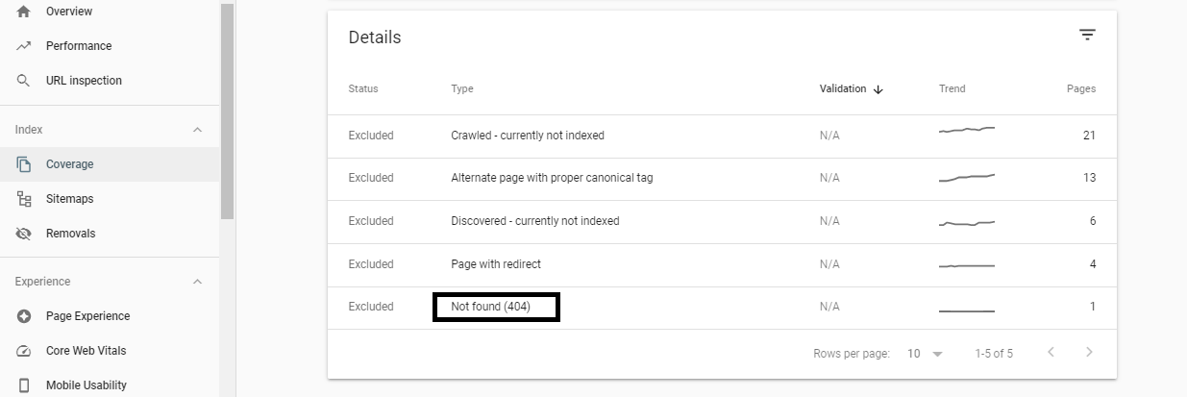Collapse the Experience section

198,282
